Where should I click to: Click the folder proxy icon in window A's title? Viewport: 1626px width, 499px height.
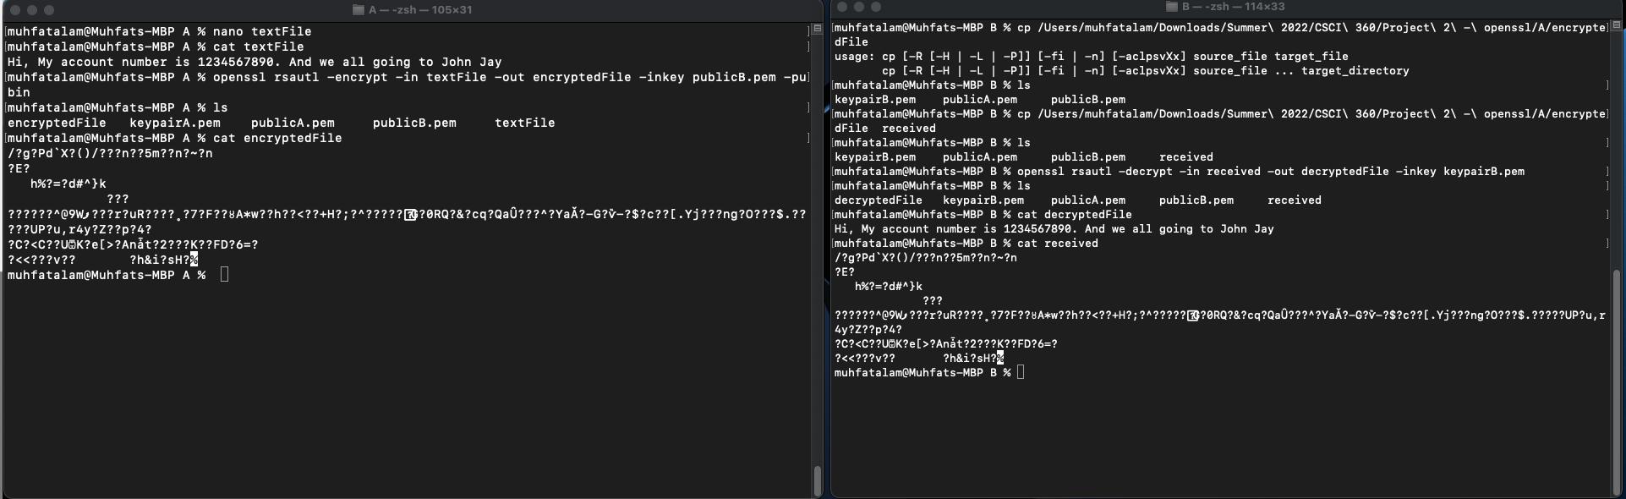tap(359, 10)
